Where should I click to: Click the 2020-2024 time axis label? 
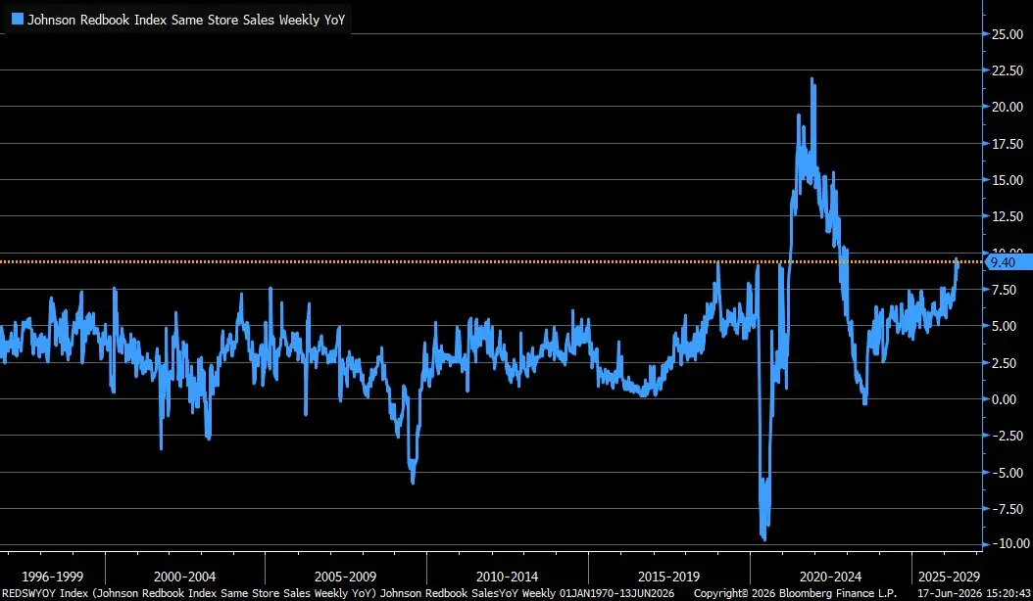coord(831,578)
